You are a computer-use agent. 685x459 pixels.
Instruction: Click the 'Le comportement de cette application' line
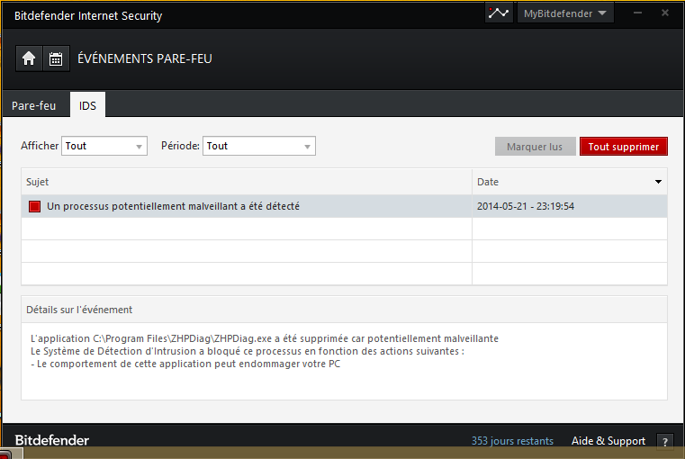[185, 364]
